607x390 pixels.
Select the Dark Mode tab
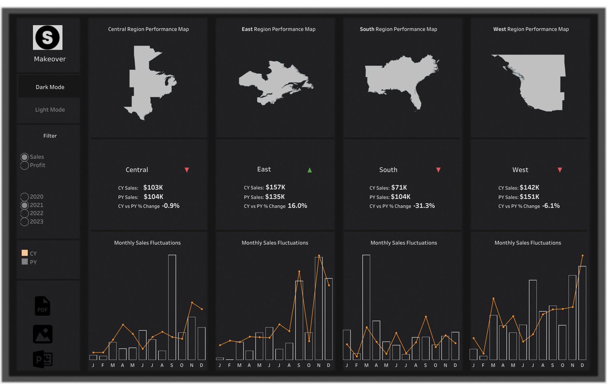50,86
